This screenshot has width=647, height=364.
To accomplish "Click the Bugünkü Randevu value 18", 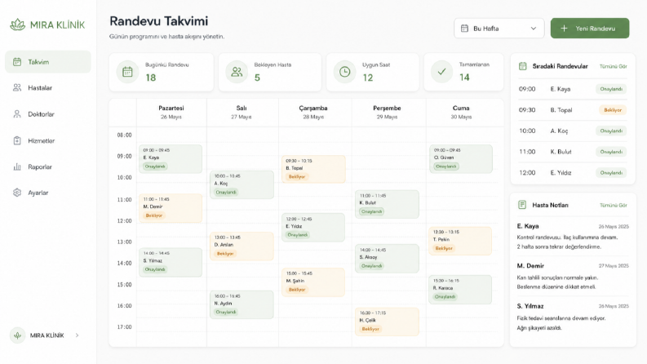I will pyautogui.click(x=151, y=78).
